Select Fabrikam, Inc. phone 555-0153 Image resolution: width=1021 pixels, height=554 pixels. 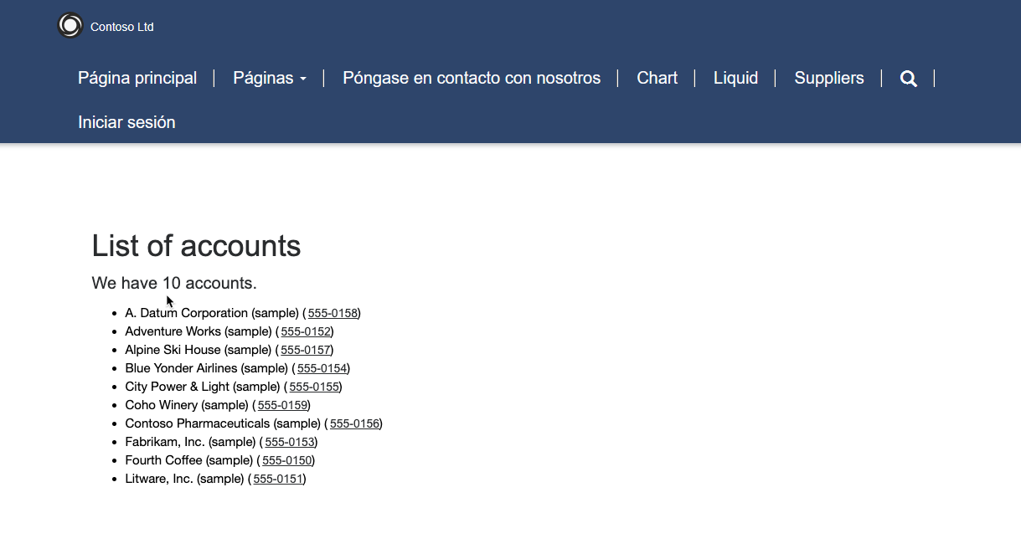pyautogui.click(x=291, y=442)
